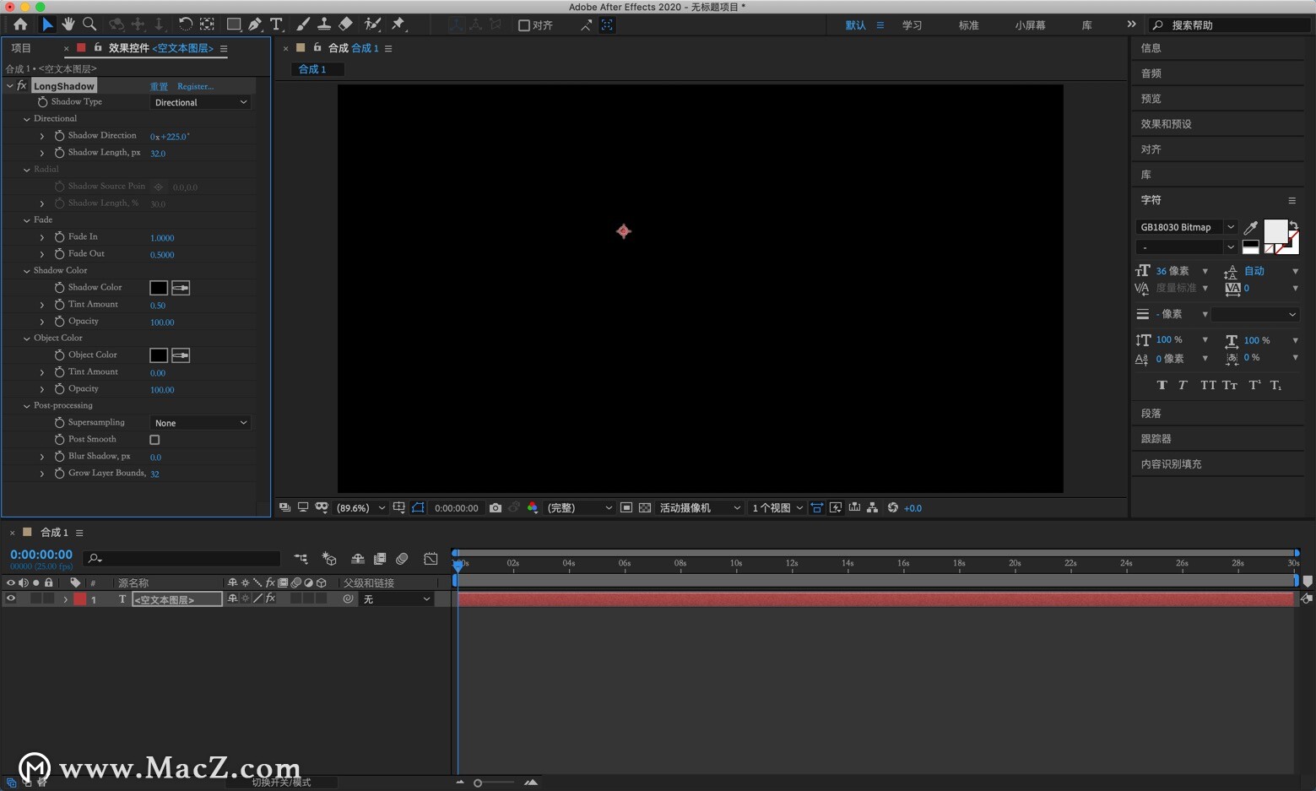Toggle stopwatch for Fade In

pyautogui.click(x=59, y=237)
